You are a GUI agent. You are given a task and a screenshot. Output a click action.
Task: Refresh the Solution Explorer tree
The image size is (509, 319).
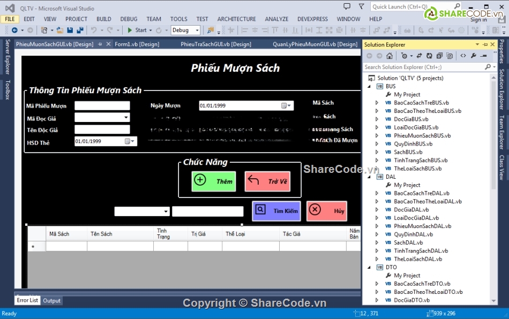[429, 56]
